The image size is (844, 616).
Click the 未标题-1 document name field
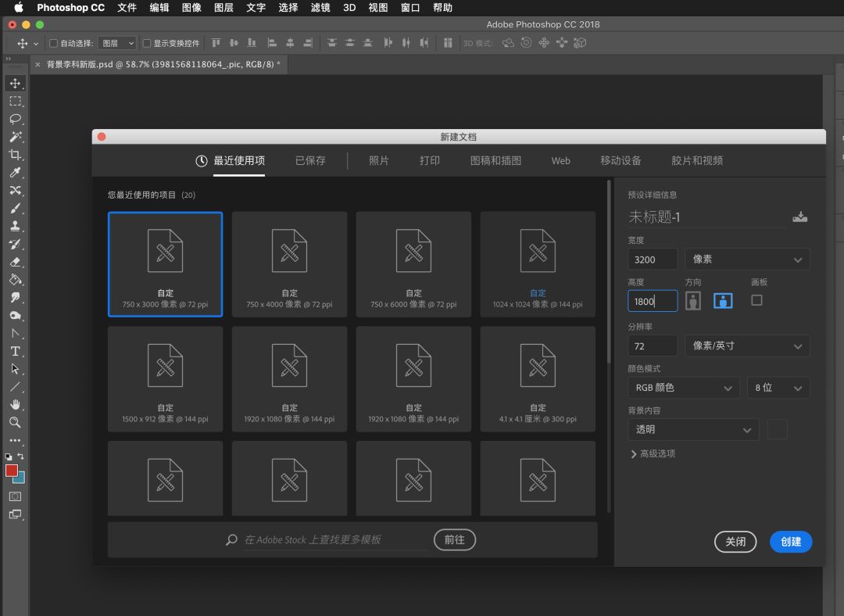pos(706,217)
